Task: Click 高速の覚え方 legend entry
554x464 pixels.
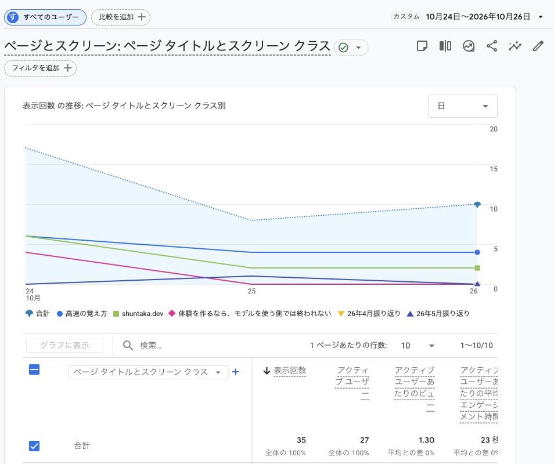Action: (82, 313)
